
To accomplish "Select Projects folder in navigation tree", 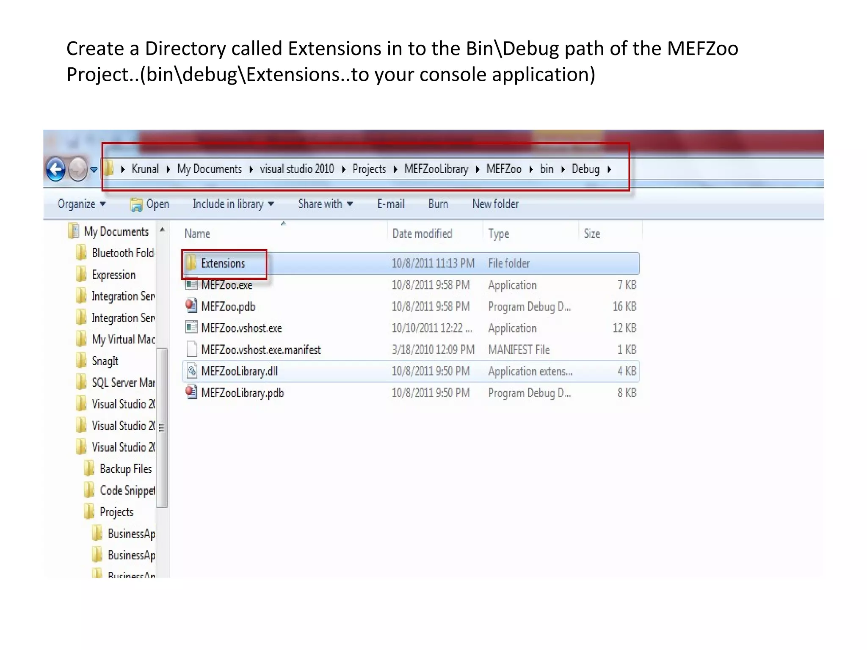I will (116, 512).
